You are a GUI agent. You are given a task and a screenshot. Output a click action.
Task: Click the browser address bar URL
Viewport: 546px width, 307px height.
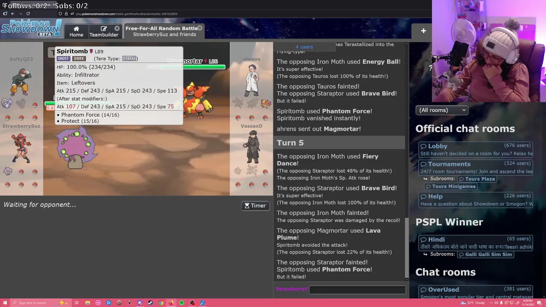(x=127, y=14)
